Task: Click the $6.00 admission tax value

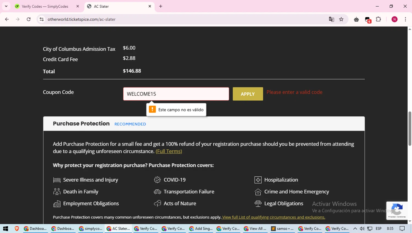Action: [x=129, y=48]
